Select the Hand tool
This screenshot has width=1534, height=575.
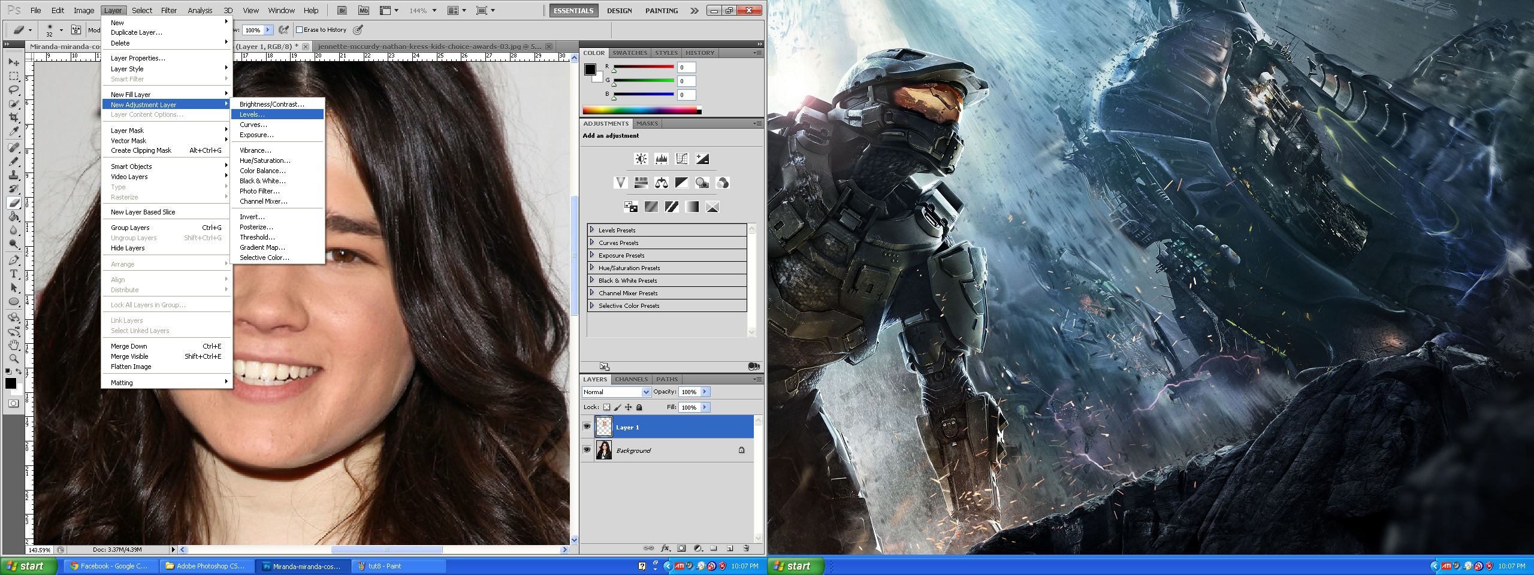coord(14,345)
